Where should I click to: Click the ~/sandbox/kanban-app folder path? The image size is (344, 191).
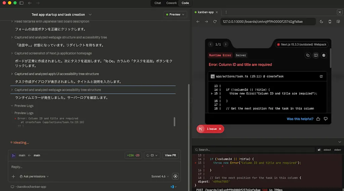pos(29,187)
